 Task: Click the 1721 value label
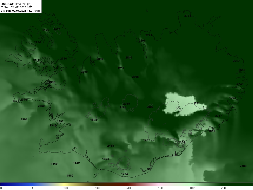click(16, 101)
